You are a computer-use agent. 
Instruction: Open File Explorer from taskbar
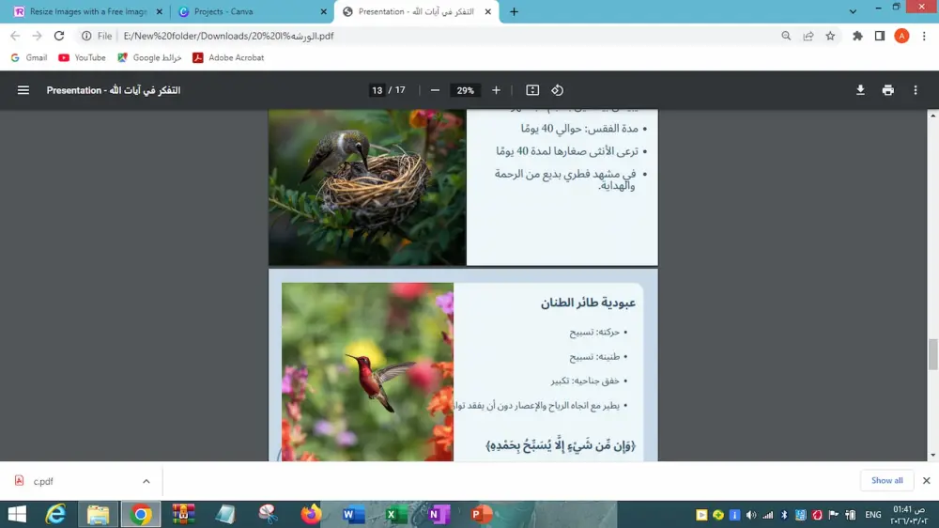pos(98,514)
